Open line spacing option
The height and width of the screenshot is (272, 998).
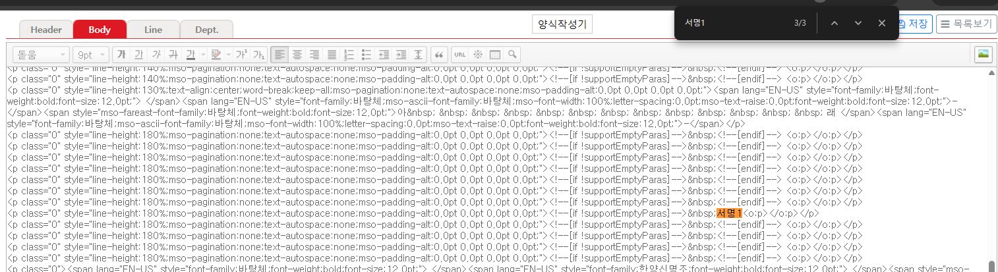(419, 54)
